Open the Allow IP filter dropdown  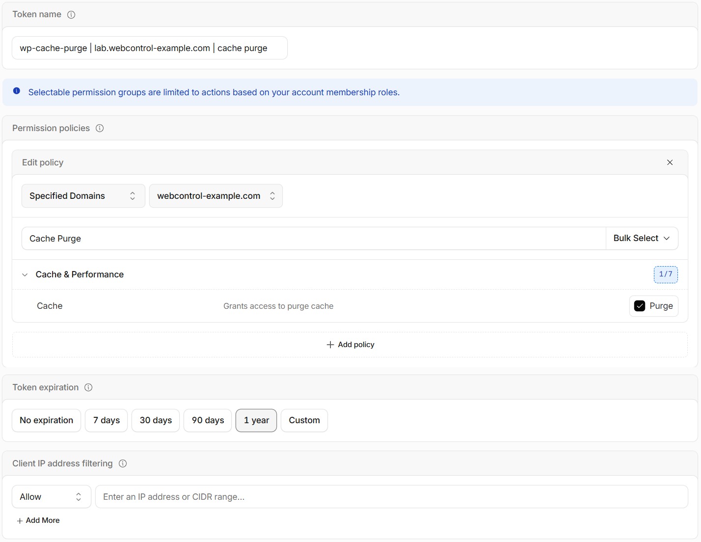point(52,497)
